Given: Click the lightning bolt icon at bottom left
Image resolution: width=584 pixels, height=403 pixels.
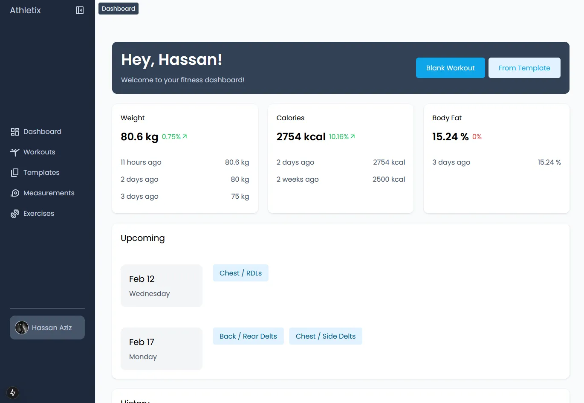Looking at the screenshot, I should coord(13,392).
